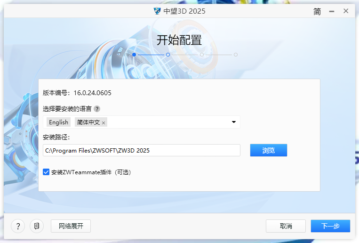
Task: Click the first filled progress step dot
Action: pyautogui.click(x=134, y=55)
